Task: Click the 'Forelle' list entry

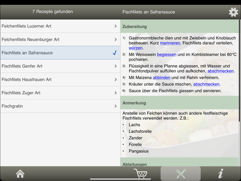Action: point(135,144)
